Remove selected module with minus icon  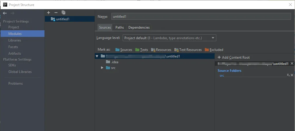pyautogui.click(x=56, y=13)
